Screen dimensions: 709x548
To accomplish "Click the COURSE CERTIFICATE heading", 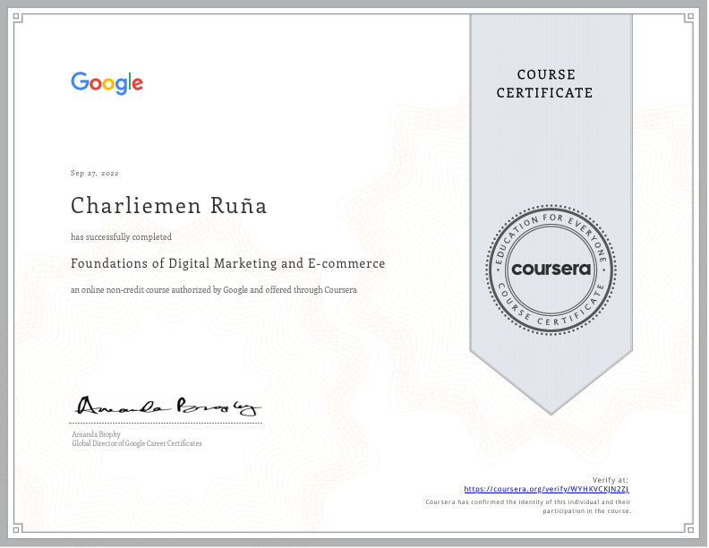I will click(x=545, y=83).
